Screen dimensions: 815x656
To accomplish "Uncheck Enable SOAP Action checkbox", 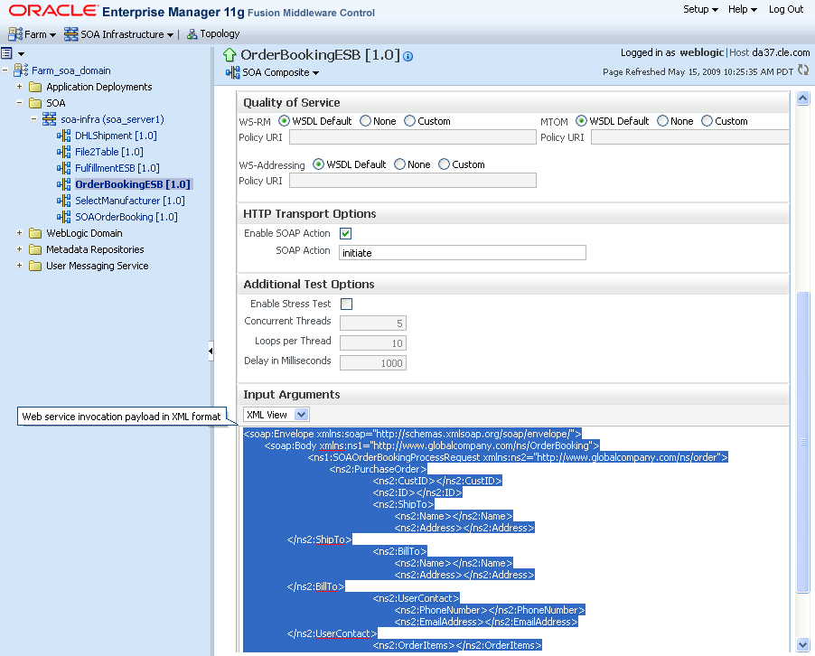I will click(x=346, y=233).
